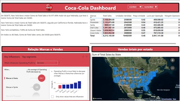Click the Coca-Cola Dashboard title
This screenshot has width=180, height=101.
tap(90, 8)
